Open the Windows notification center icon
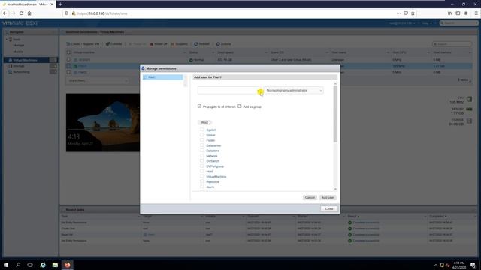 coord(473,265)
